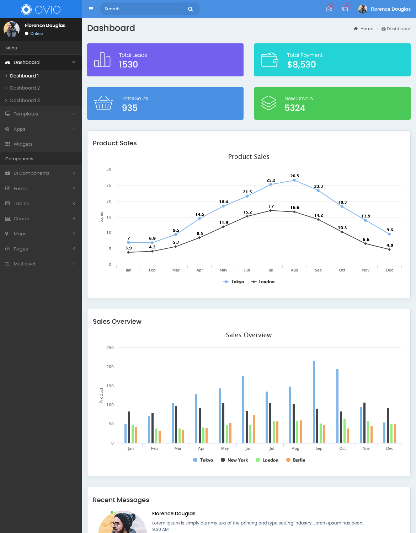The image size is (416, 533).
Task: Toggle Berlin series in Sales Overview legend
Action: point(296,460)
